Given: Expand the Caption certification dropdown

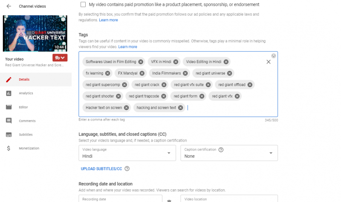Looking at the screenshot, I should tap(229, 153).
